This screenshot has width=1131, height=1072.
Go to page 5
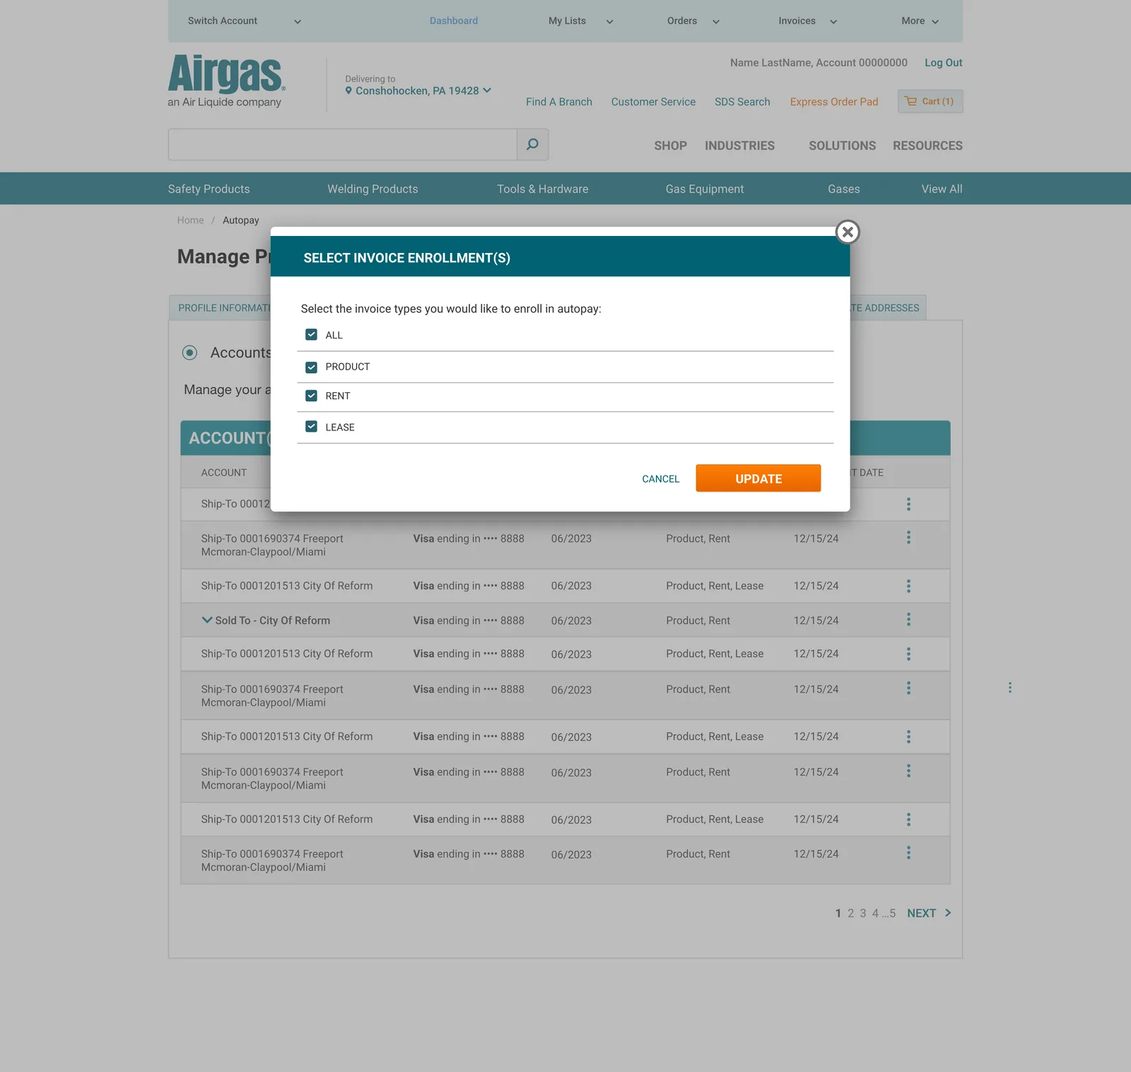[892, 913]
